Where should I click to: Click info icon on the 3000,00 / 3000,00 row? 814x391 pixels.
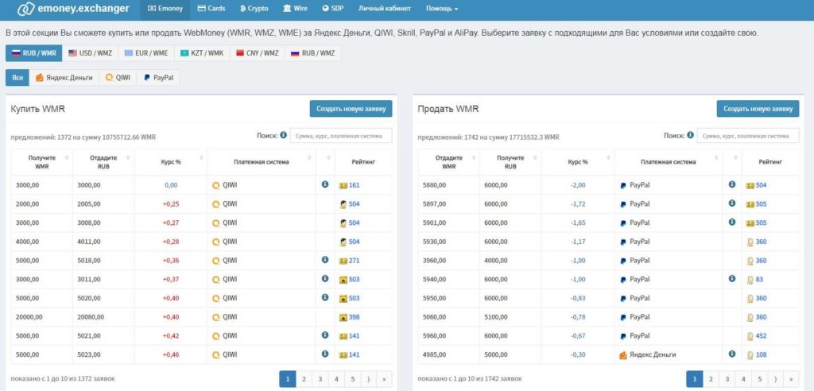tap(325, 184)
